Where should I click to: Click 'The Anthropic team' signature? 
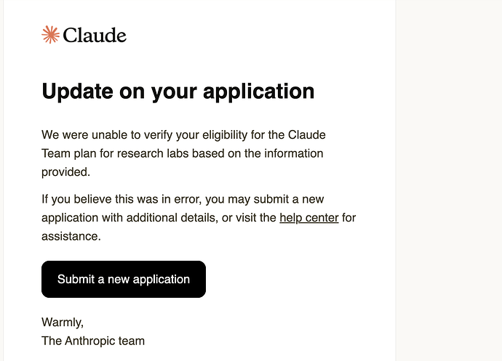(x=93, y=341)
